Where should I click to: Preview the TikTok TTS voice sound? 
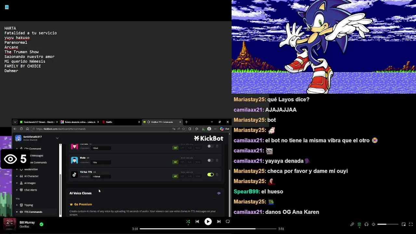[95, 172]
